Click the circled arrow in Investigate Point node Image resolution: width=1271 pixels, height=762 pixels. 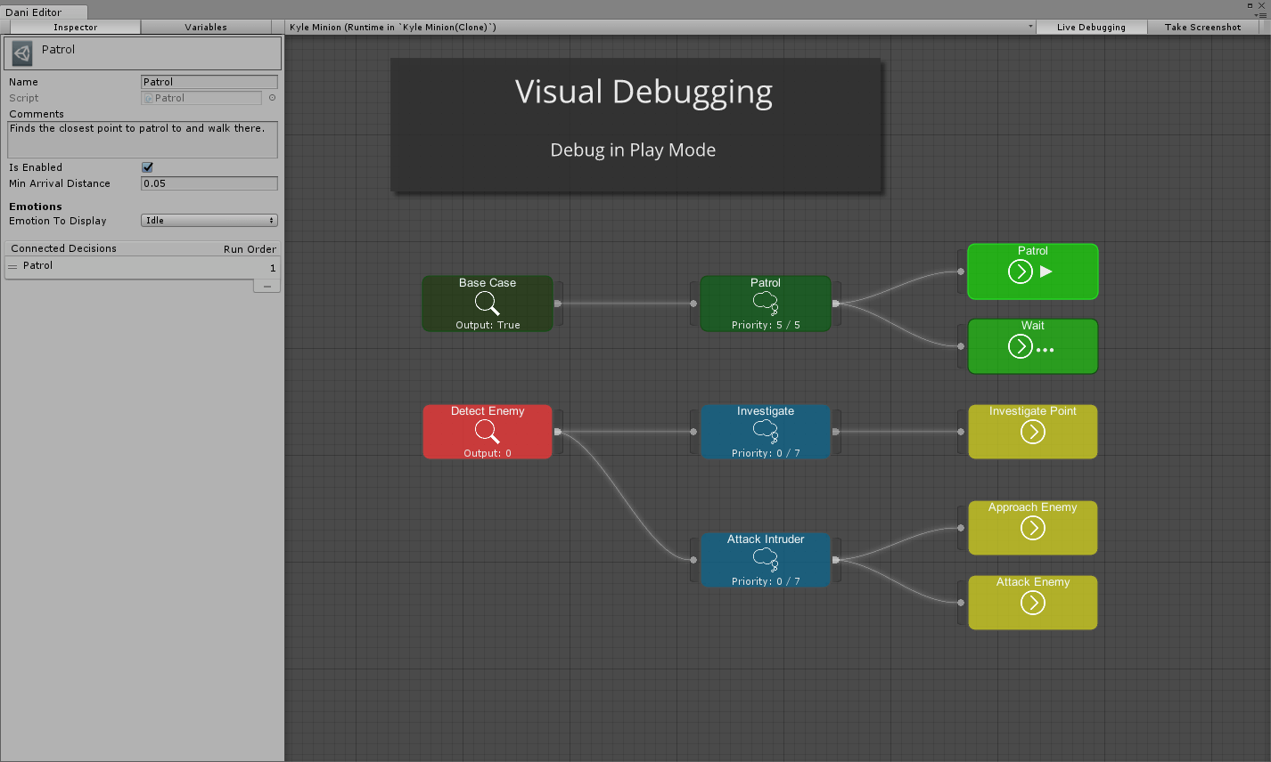coord(1033,432)
